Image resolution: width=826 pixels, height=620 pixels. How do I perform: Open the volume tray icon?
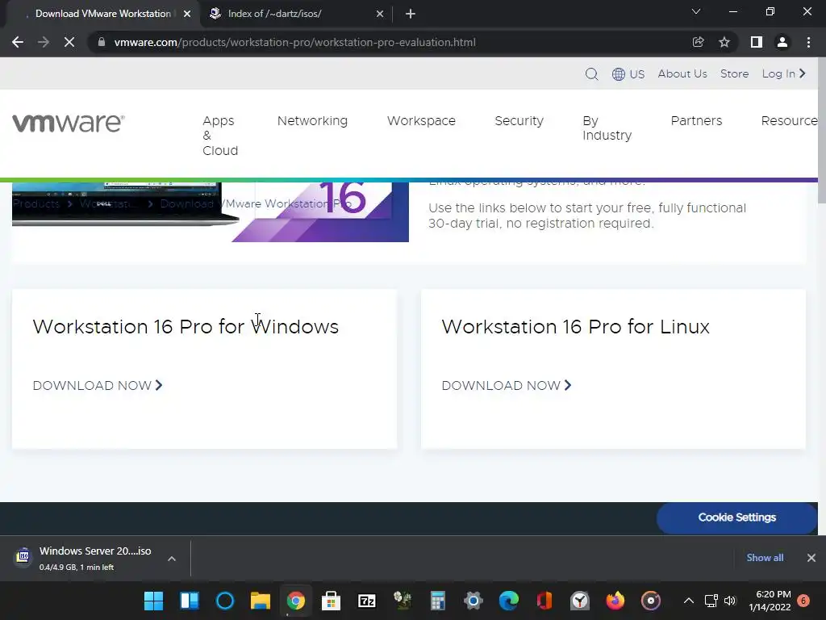click(x=729, y=601)
